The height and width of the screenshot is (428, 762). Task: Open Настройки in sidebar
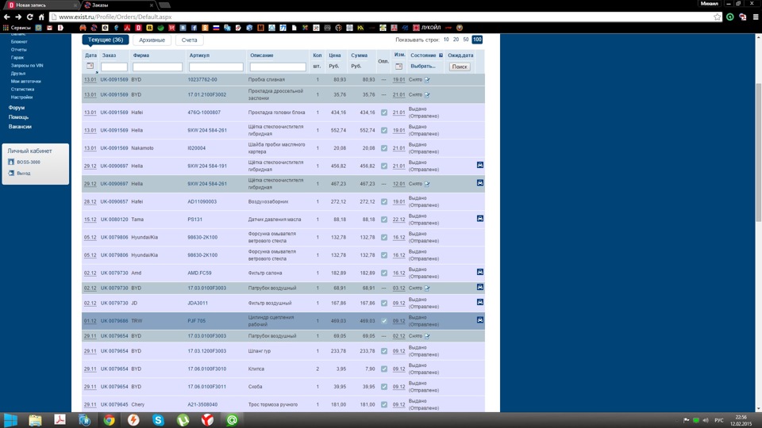pos(22,97)
